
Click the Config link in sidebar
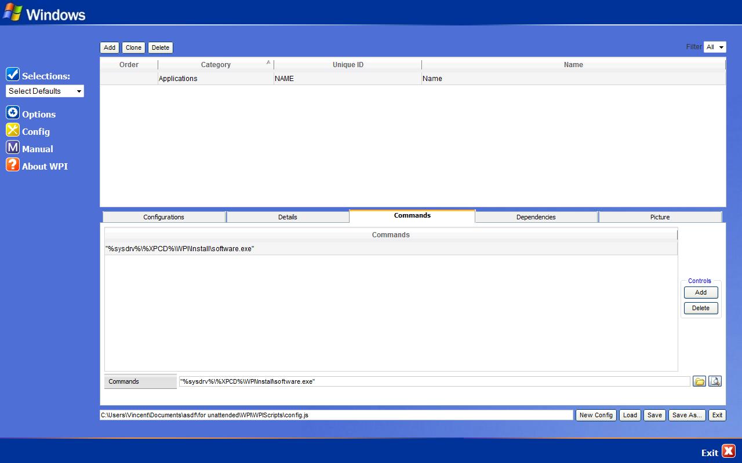point(36,132)
